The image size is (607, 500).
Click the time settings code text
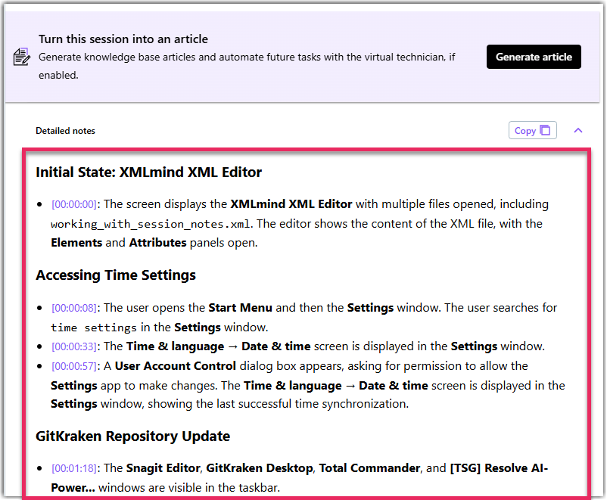pos(94,328)
